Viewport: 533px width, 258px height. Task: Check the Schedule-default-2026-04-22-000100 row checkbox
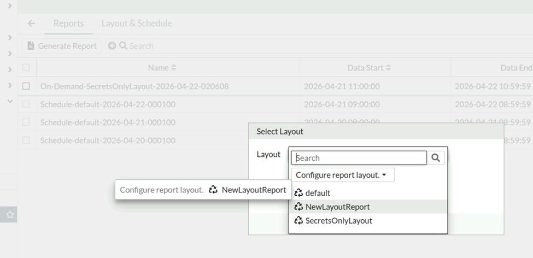tap(26, 104)
